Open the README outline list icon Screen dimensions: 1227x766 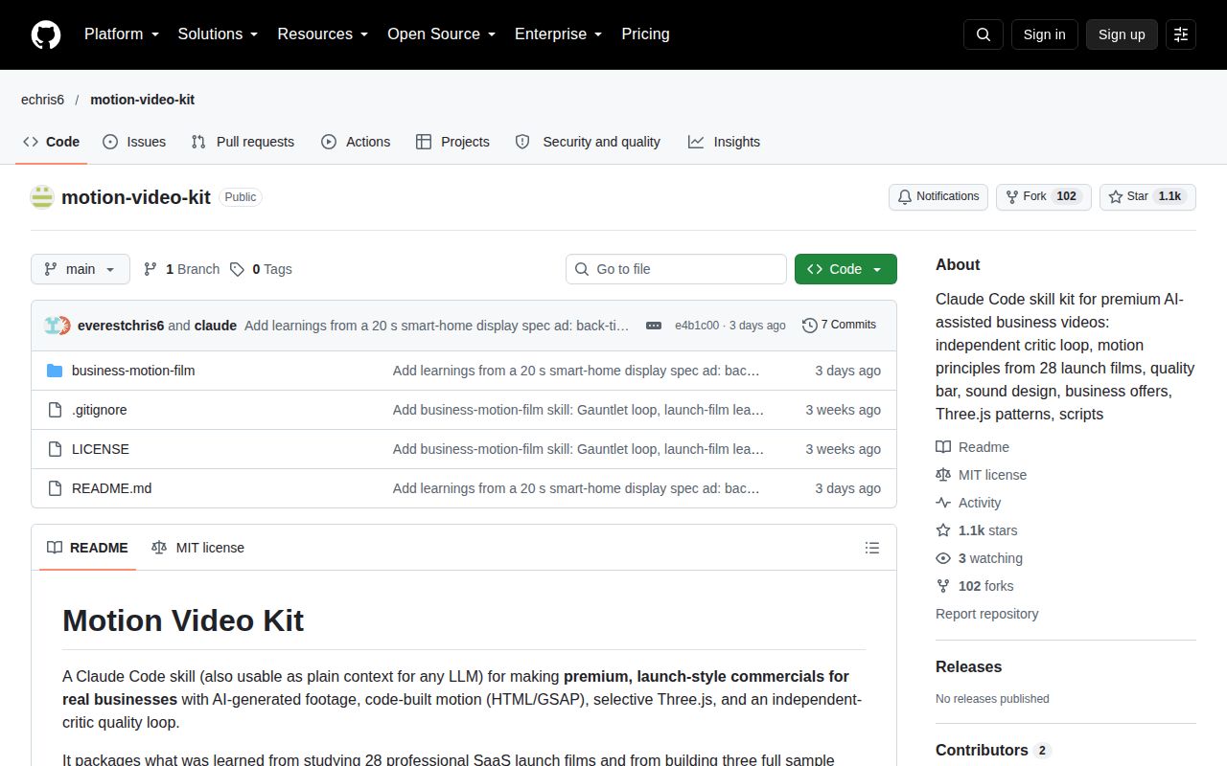(x=872, y=548)
